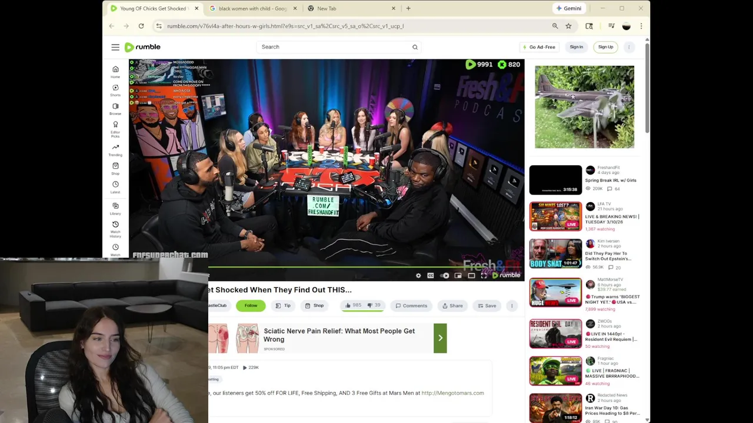This screenshot has height=423, width=753.
Task: Open more options next to Save
Action: [x=512, y=305]
